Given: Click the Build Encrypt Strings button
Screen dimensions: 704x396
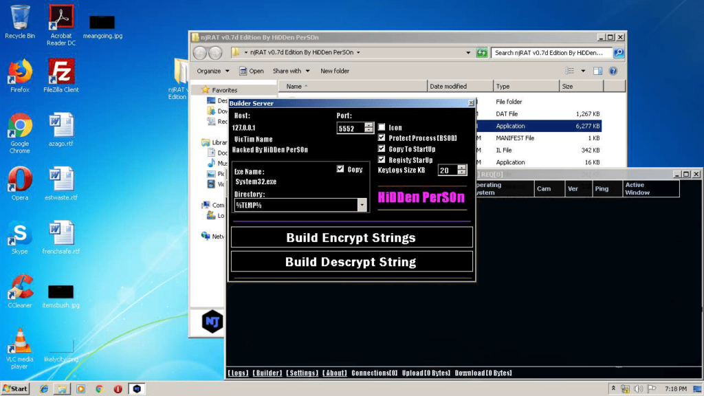Looking at the screenshot, I should (x=351, y=237).
